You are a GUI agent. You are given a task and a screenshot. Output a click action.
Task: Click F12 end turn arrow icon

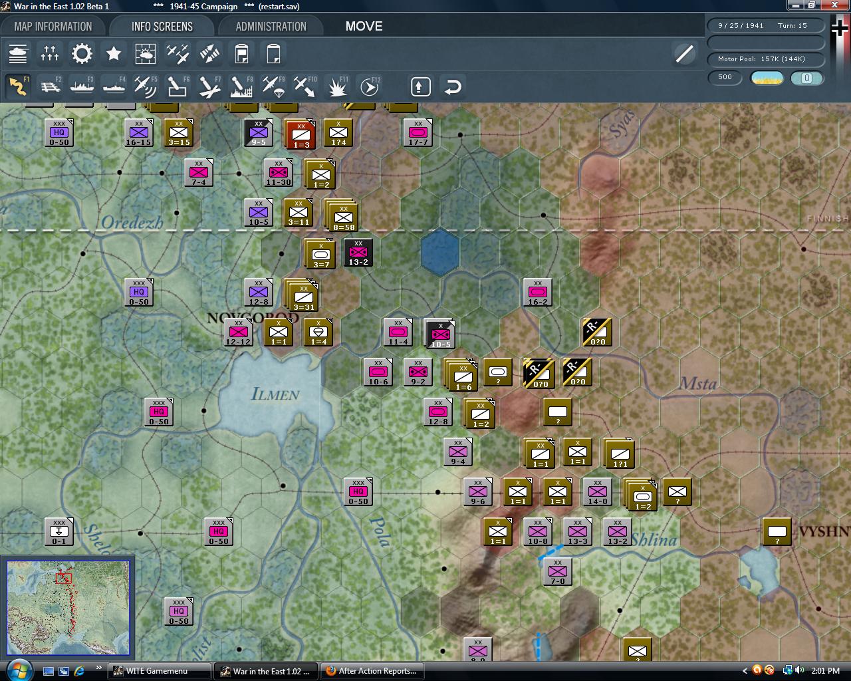pos(369,86)
